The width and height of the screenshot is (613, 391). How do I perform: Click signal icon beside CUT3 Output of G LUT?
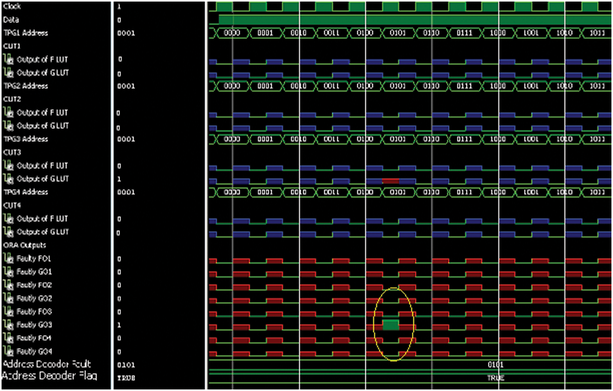(x=8, y=179)
